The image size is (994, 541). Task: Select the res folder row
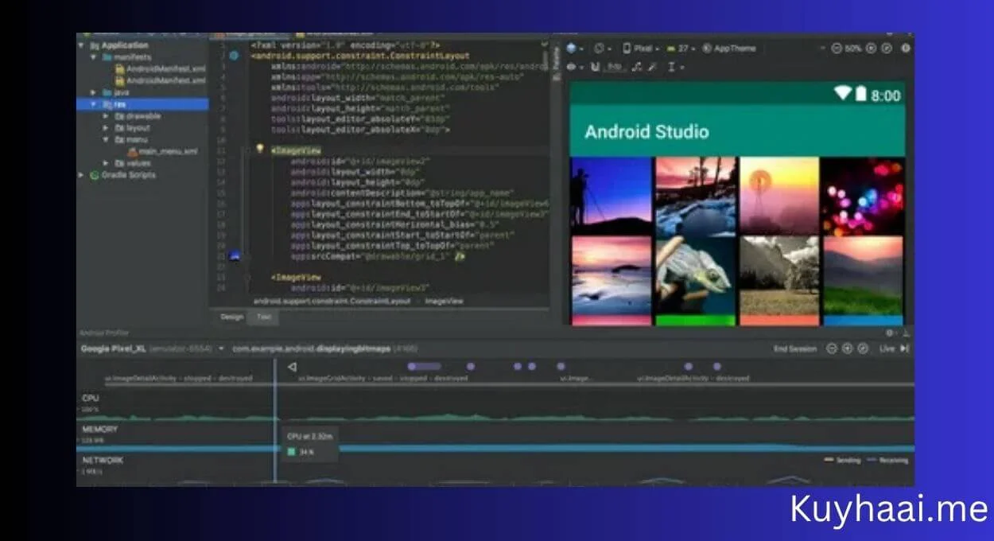[143, 104]
